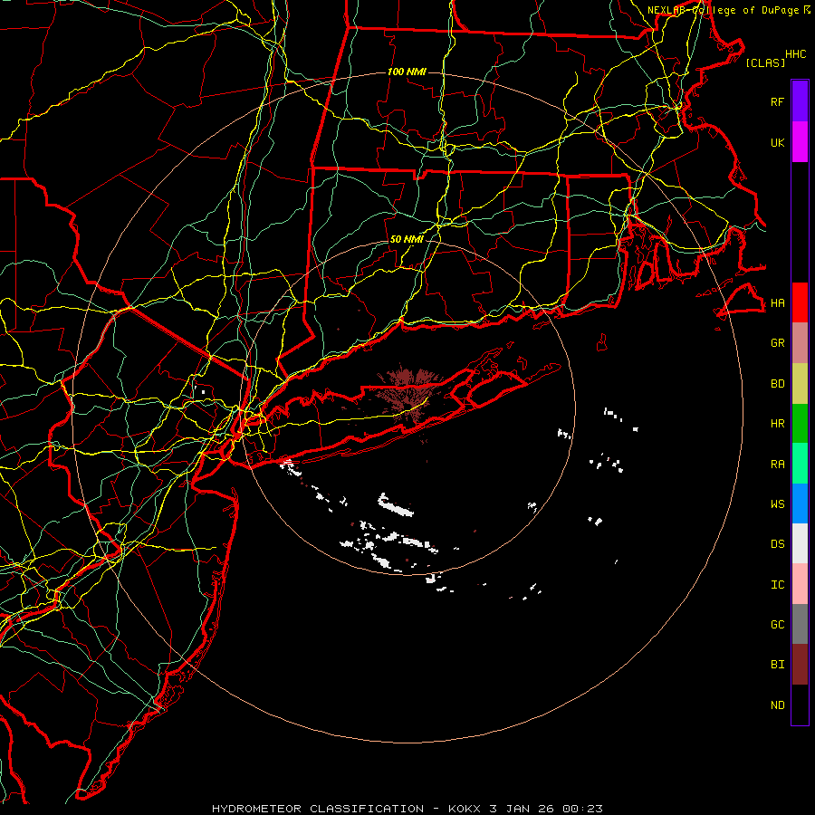Click the HA red legend swatch
The image size is (815, 815).
pos(800,302)
